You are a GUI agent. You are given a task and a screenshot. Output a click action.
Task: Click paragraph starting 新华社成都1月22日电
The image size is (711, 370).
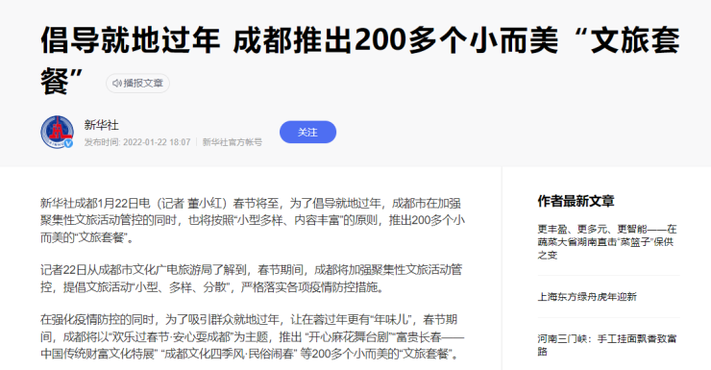pos(253,220)
